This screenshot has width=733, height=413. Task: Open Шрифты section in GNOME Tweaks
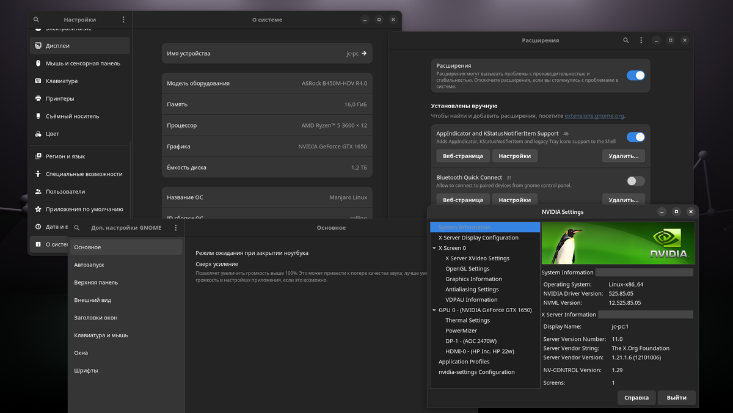pos(126,371)
